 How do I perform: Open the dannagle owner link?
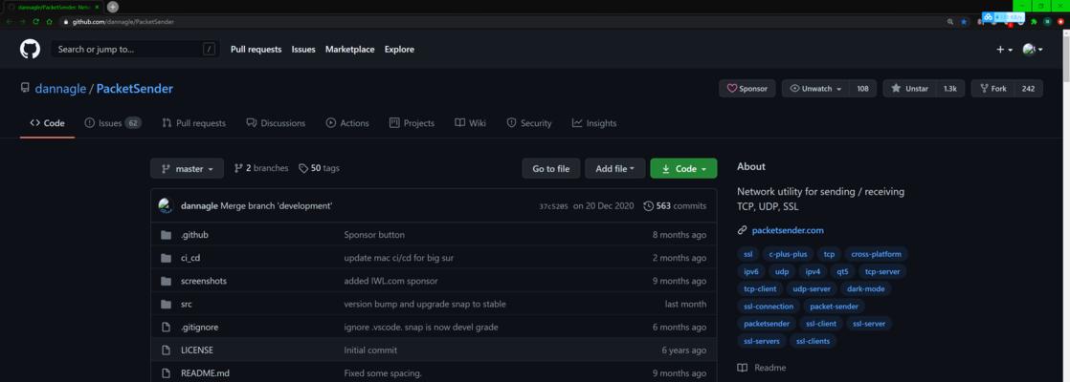60,89
